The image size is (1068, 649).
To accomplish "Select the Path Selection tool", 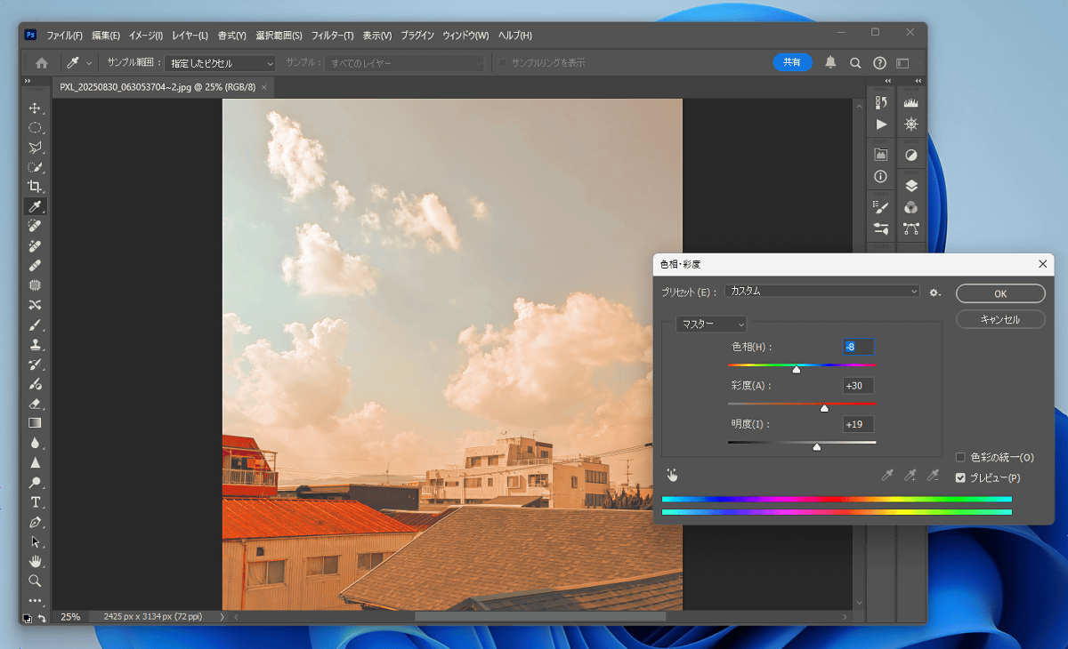I will (x=36, y=541).
